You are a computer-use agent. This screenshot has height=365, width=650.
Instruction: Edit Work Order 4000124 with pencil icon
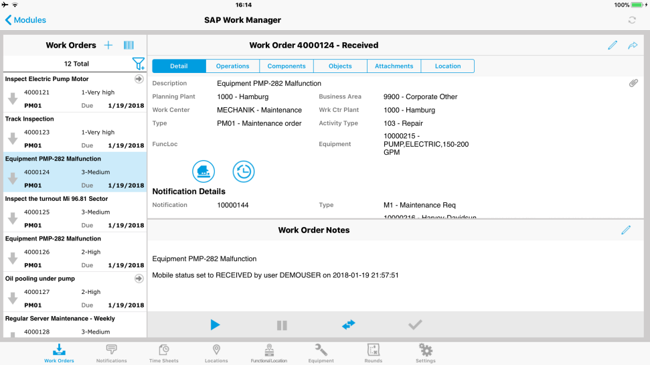[613, 46]
